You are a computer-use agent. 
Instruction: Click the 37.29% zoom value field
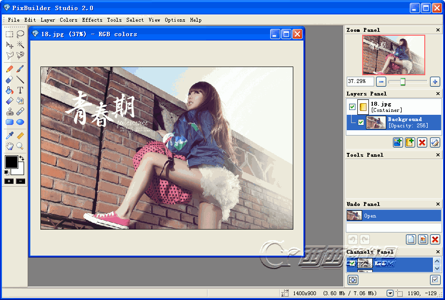[x=360, y=82]
